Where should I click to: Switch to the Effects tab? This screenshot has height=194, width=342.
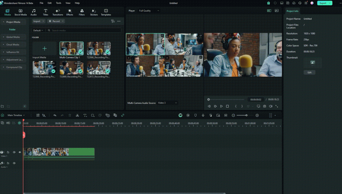tap(69, 12)
